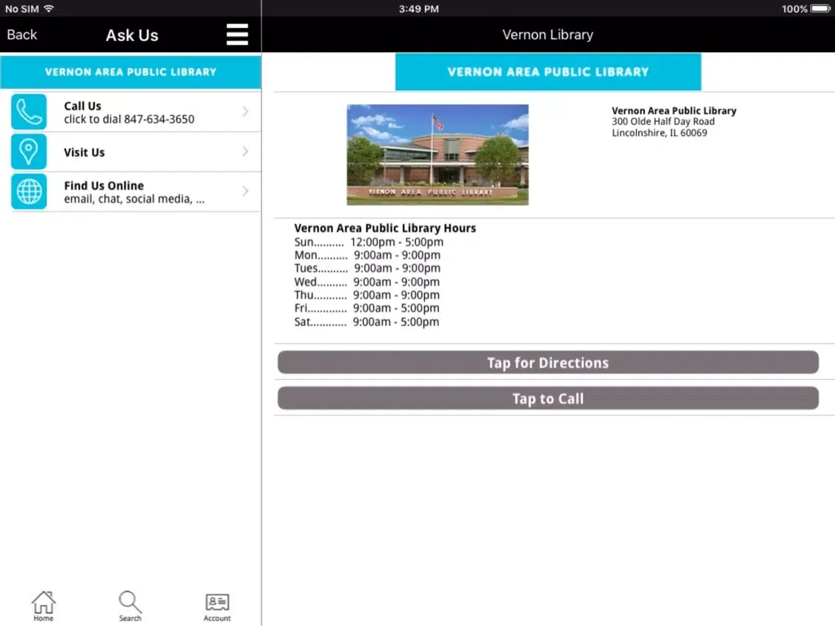The height and width of the screenshot is (626, 835).
Task: Tap Vernon Area Public Library banner in sidebar
Action: [x=131, y=72]
